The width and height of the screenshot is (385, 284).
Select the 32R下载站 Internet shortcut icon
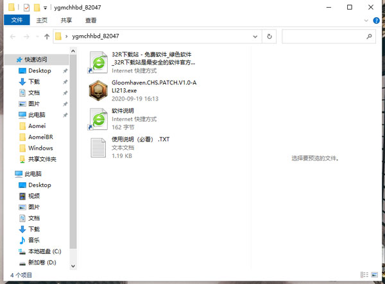[98, 62]
